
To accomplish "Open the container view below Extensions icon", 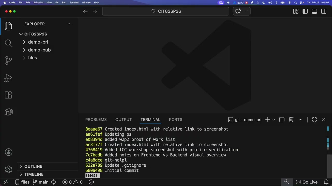I will coord(9,112).
